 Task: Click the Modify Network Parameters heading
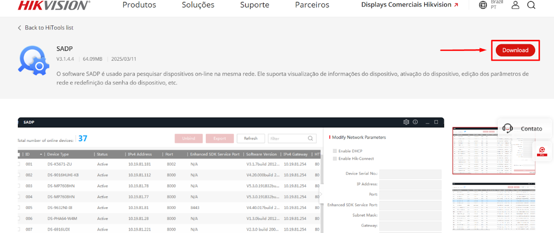(x=359, y=137)
